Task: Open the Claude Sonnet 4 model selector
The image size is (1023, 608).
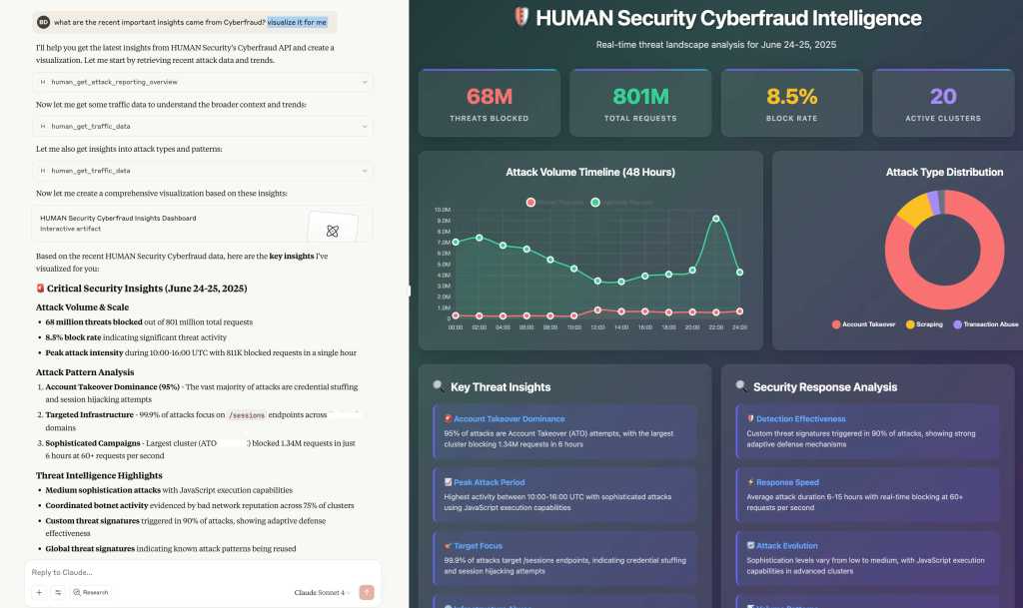Action: (x=322, y=592)
